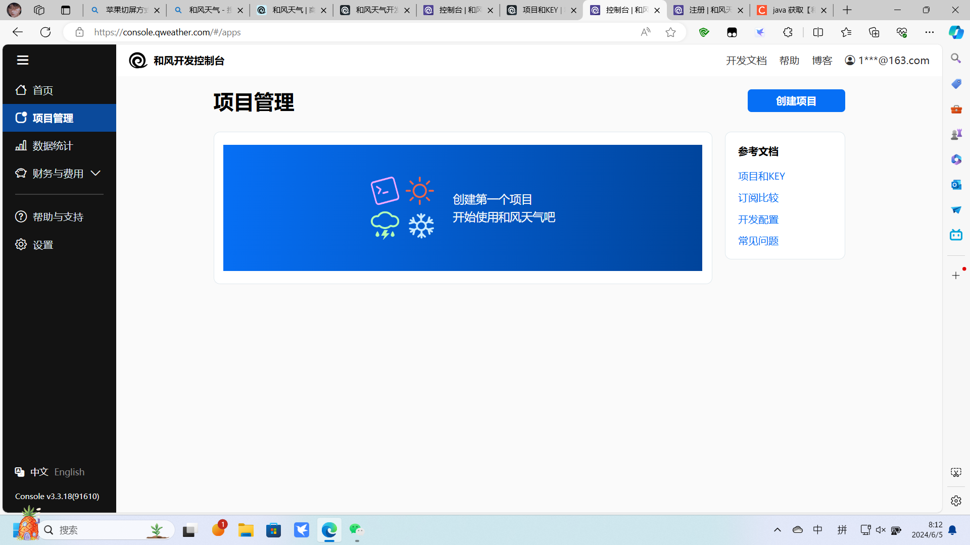Open Copilot icon in browser toolbar
The height and width of the screenshot is (545, 970).
pos(955,32)
